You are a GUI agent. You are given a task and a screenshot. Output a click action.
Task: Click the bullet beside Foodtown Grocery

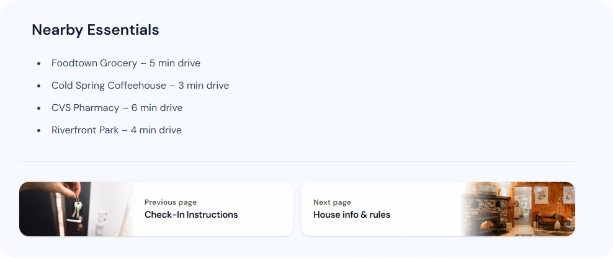pos(38,63)
